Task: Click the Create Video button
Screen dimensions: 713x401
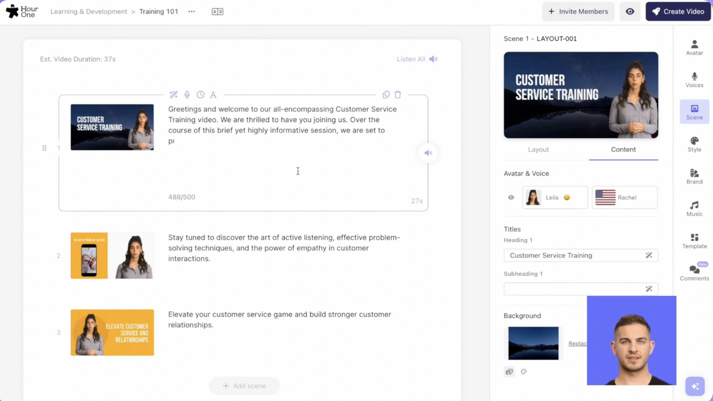Action: pos(678,12)
